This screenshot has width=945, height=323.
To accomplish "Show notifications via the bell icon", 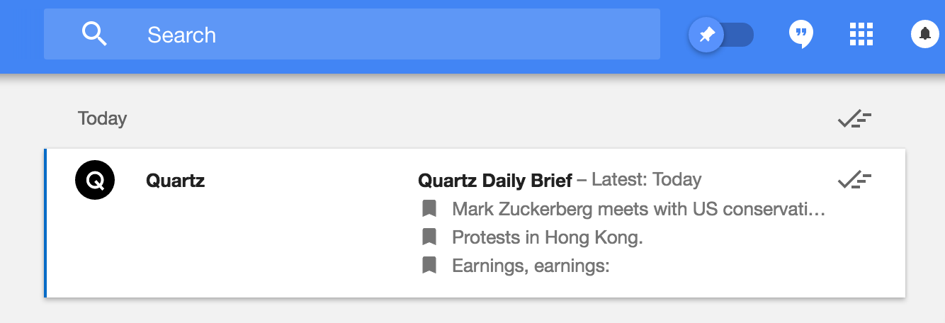I will coord(924,34).
